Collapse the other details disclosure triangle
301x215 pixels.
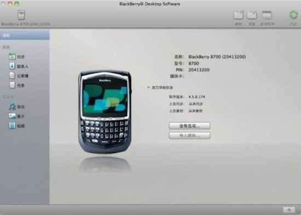[148, 87]
